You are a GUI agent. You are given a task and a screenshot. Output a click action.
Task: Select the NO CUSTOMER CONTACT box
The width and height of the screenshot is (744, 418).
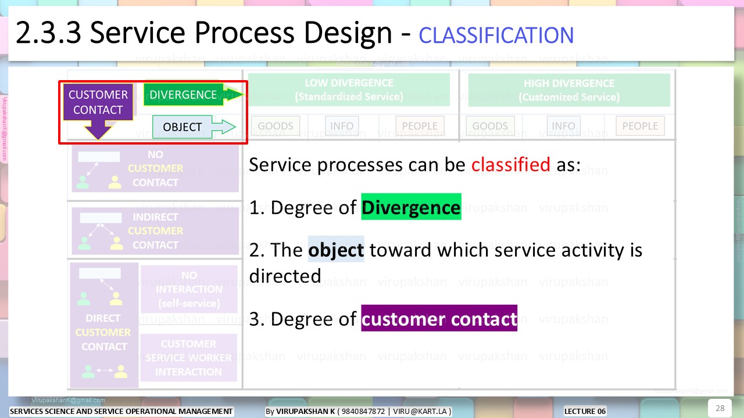coord(155,169)
